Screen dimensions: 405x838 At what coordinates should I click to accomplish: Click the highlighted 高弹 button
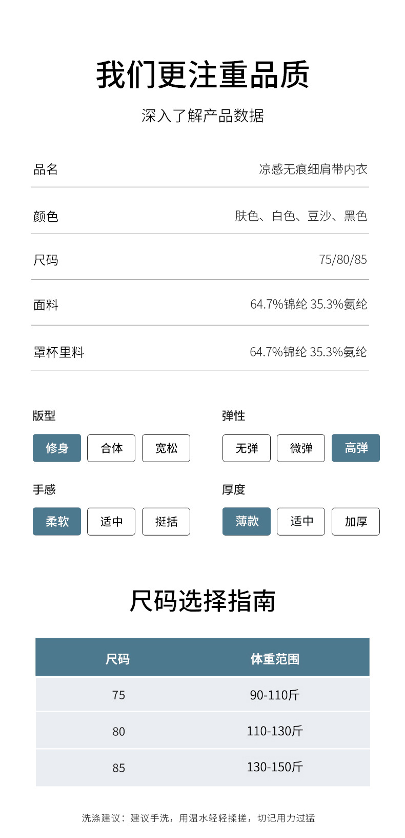(x=356, y=448)
